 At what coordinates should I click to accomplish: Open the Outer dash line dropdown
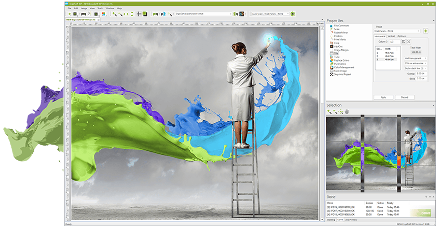[416, 68]
